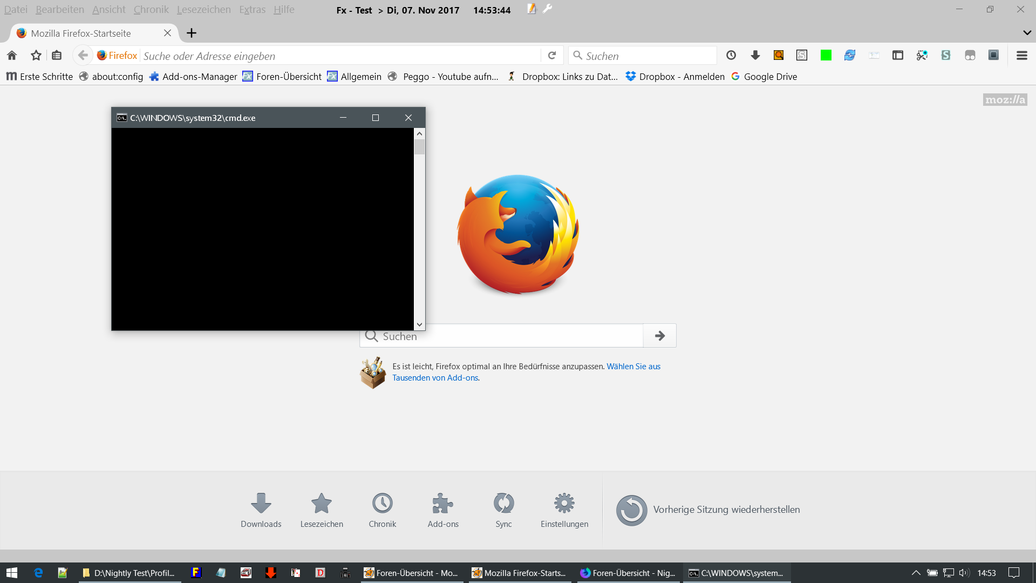
Task: Open the Lesezeichen menu
Action: pos(203,10)
